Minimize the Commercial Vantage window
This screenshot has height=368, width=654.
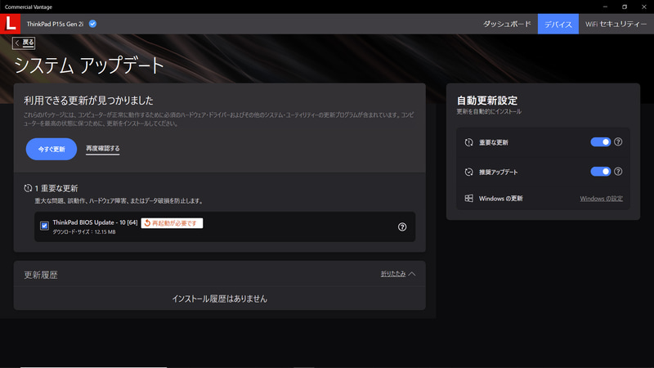click(605, 7)
